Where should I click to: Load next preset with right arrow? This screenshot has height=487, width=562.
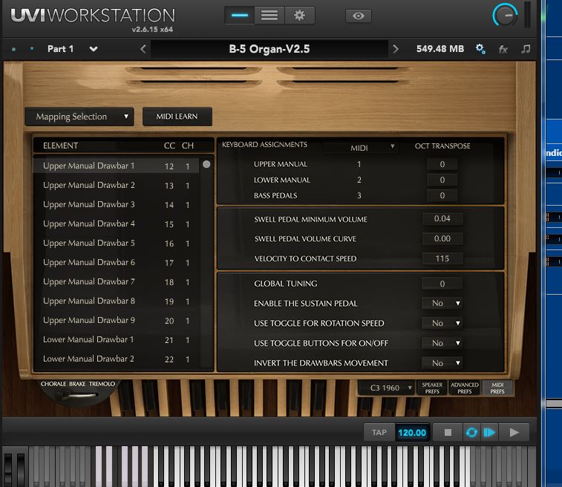[x=396, y=49]
